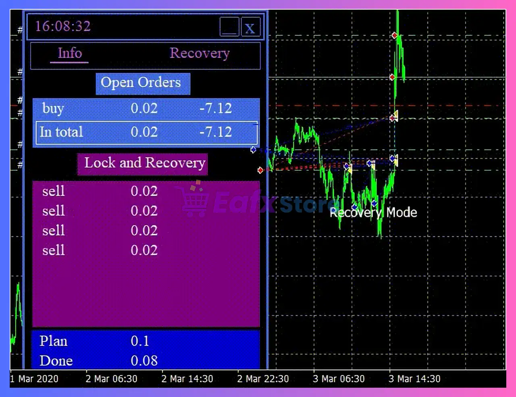Screen dimensions: 516x397
Task: Minimize the trading panel with underscore button
Action: tap(229, 27)
